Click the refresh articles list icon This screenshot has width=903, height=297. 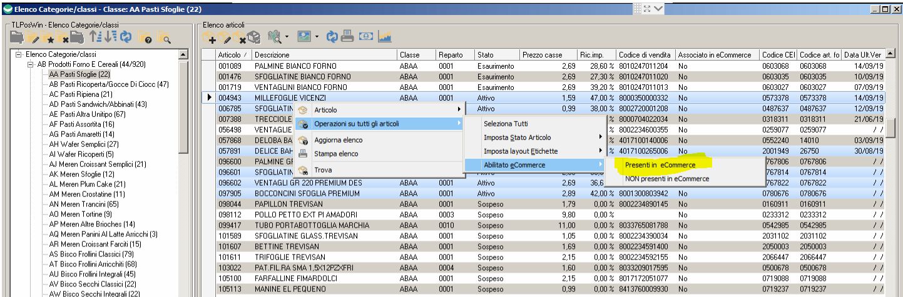coord(332,37)
